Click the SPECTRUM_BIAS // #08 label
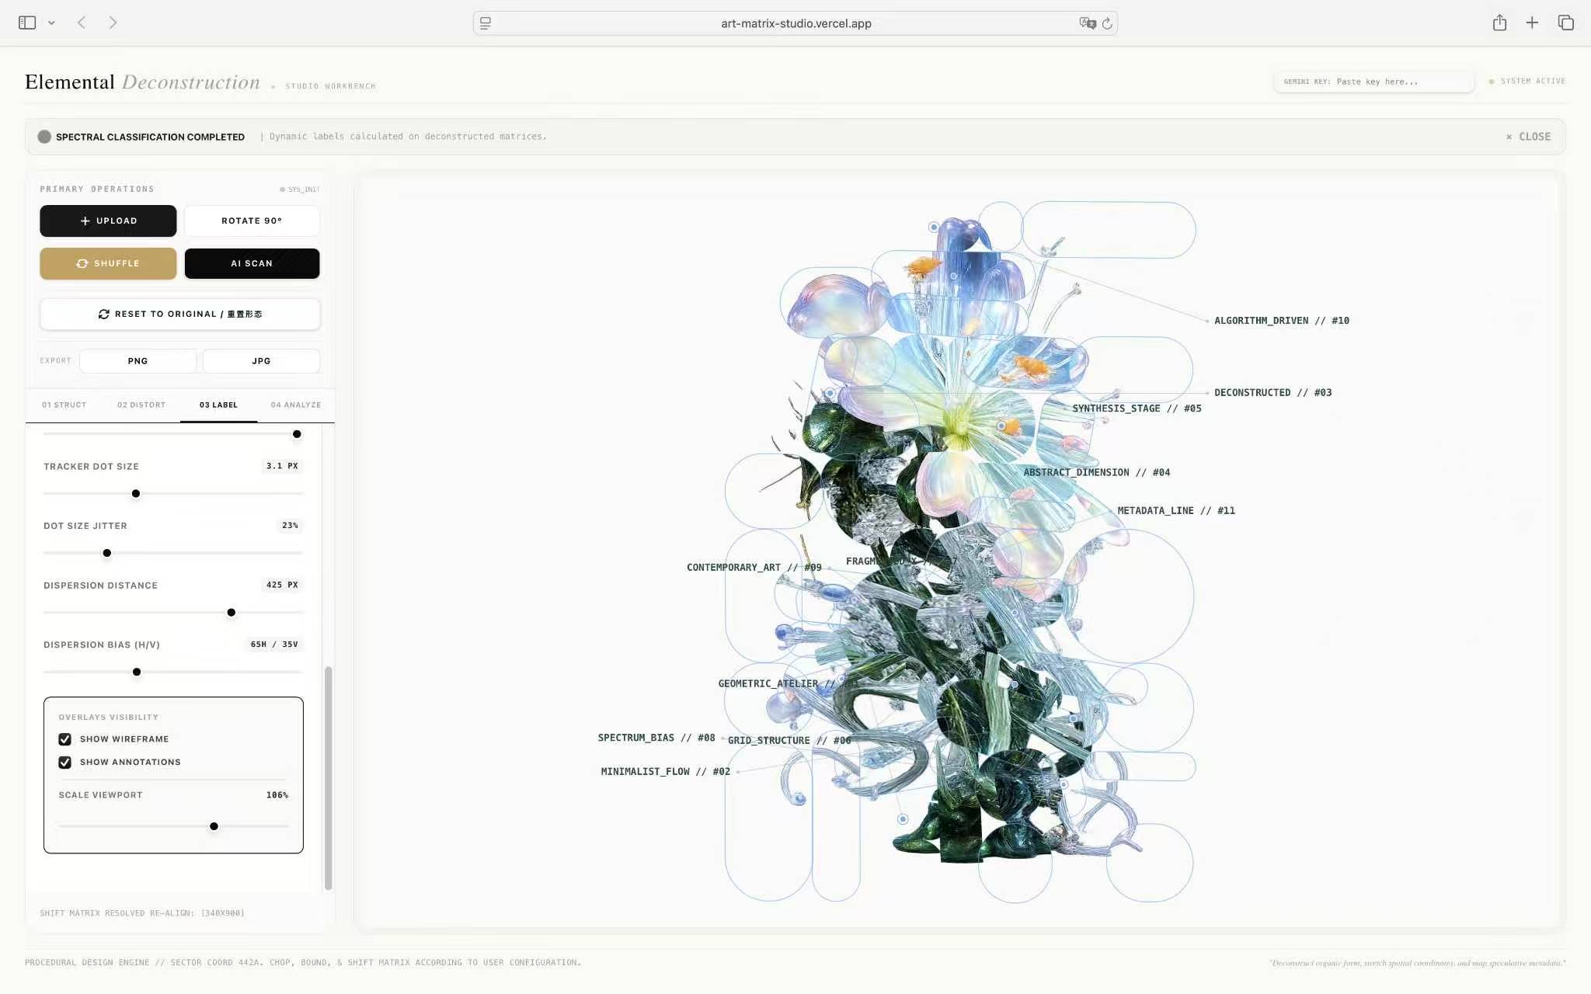The width and height of the screenshot is (1591, 994). coord(656,738)
